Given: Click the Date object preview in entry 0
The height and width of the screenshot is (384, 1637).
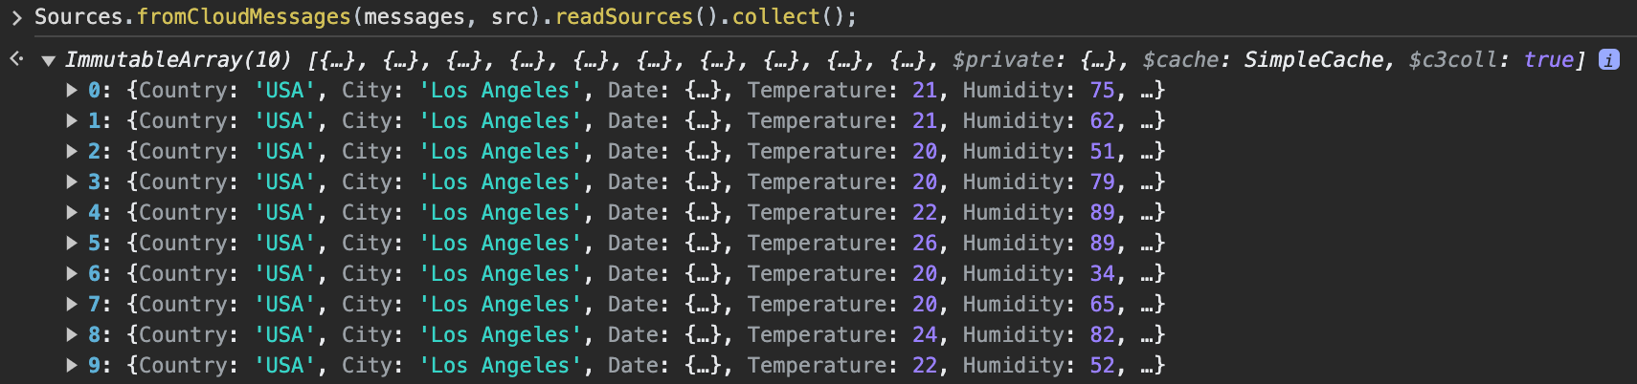Looking at the screenshot, I should click(708, 91).
